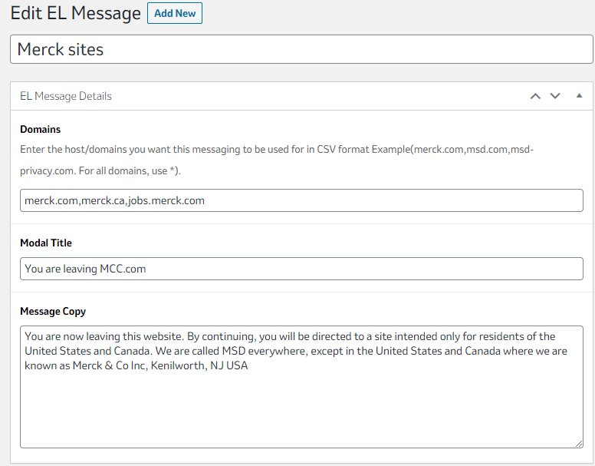Focus the Merck sites title field
The width and height of the screenshot is (595, 466).
(x=301, y=50)
